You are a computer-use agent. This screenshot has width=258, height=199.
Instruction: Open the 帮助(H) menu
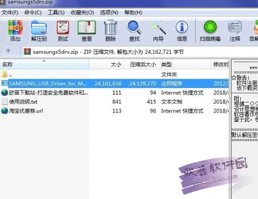click(x=133, y=12)
